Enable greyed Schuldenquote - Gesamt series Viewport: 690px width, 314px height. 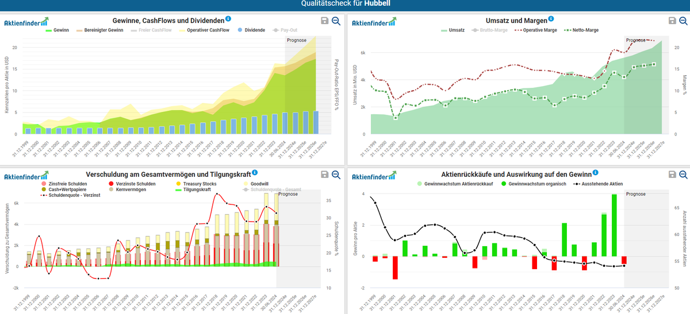point(272,189)
